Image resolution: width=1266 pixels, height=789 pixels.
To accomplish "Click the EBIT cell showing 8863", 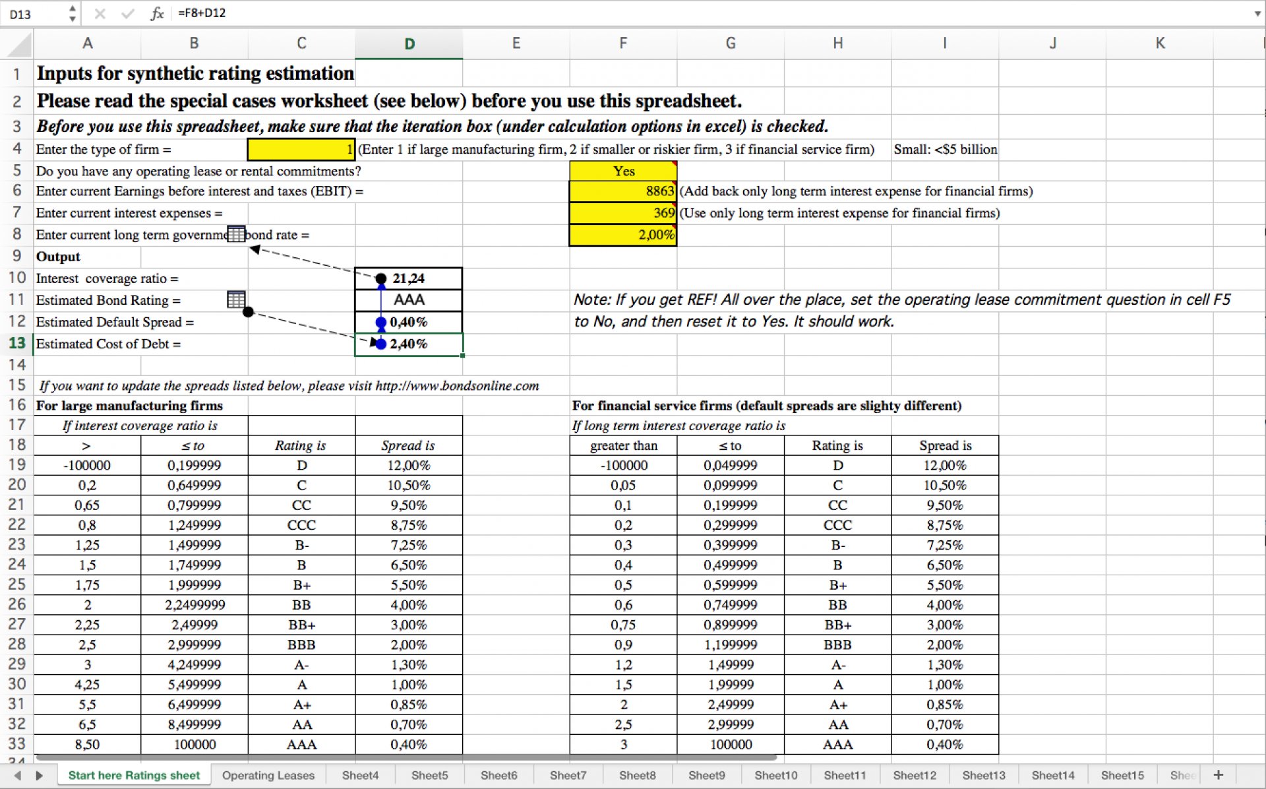I will [x=623, y=191].
